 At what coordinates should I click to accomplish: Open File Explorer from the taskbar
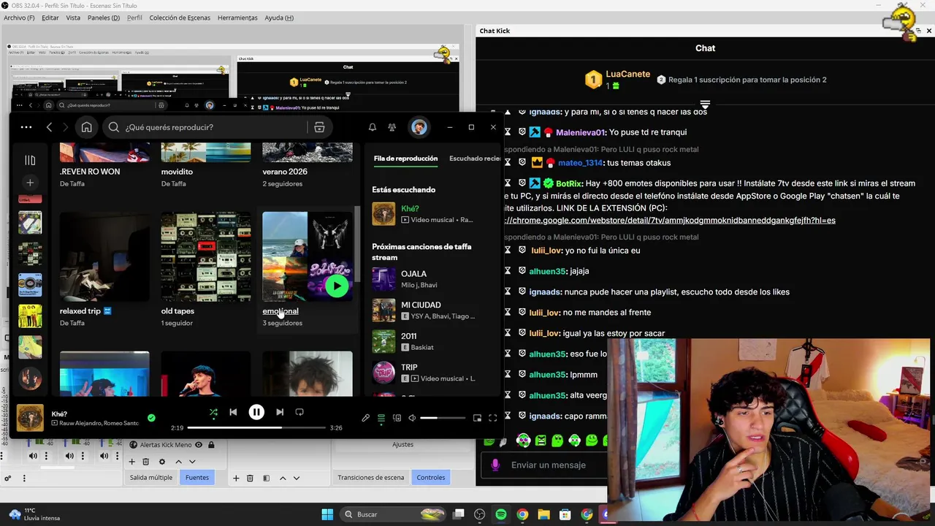[543, 514]
